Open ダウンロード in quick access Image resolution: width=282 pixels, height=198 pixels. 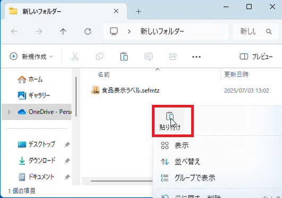[37, 160]
